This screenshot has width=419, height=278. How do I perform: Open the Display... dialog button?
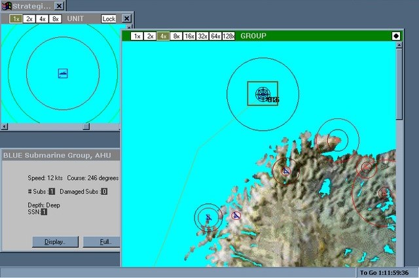point(54,242)
